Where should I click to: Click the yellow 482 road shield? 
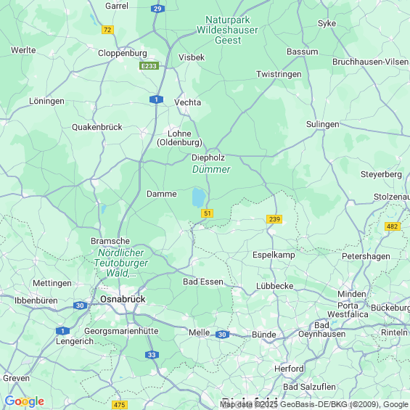[393, 226]
